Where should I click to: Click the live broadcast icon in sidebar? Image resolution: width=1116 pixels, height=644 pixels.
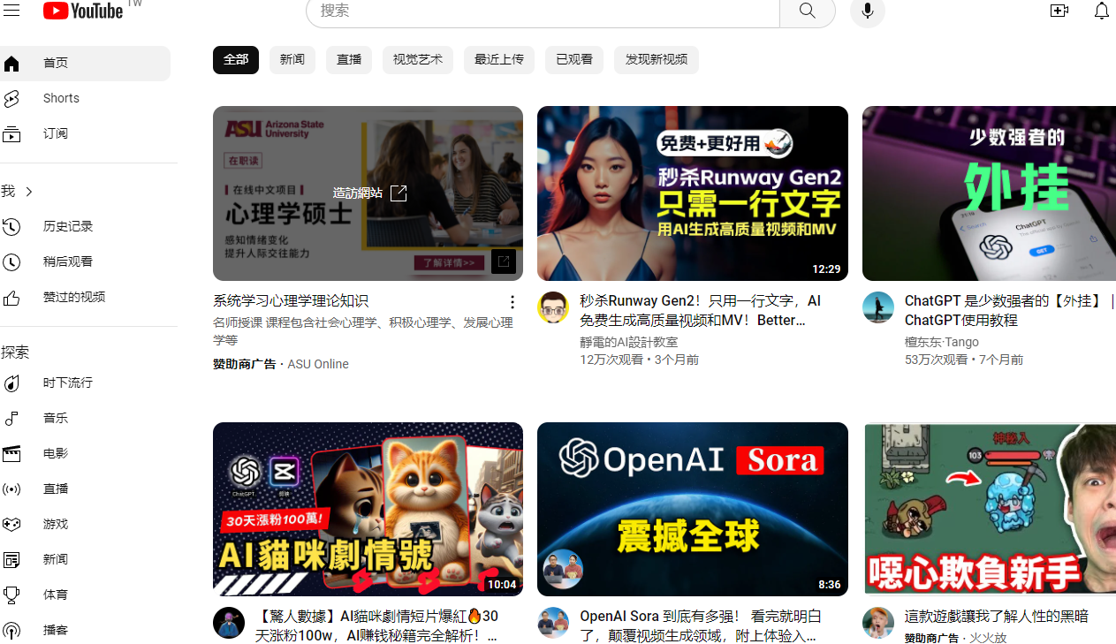tap(11, 489)
